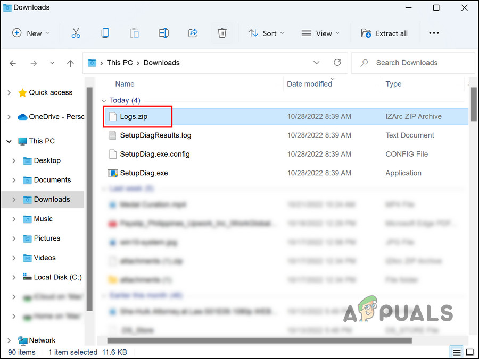The height and width of the screenshot is (359, 479).
Task: Expand Desktop tree node chevron
Action: pos(14,160)
